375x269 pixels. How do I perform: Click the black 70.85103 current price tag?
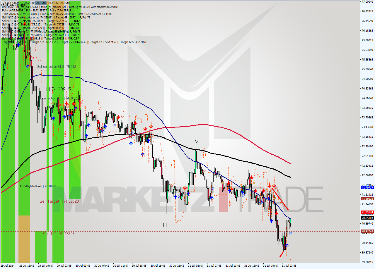(x=367, y=218)
